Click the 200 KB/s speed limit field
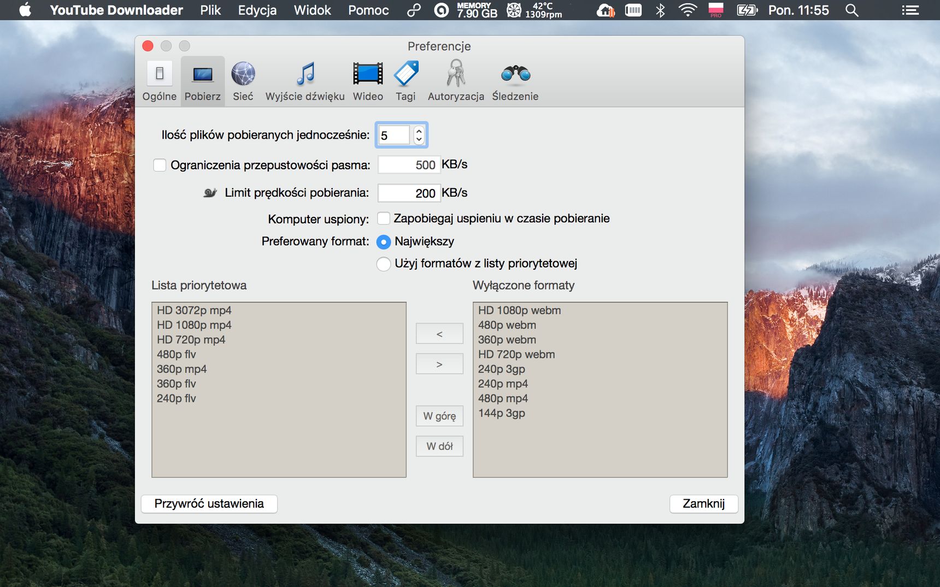 pos(409,193)
